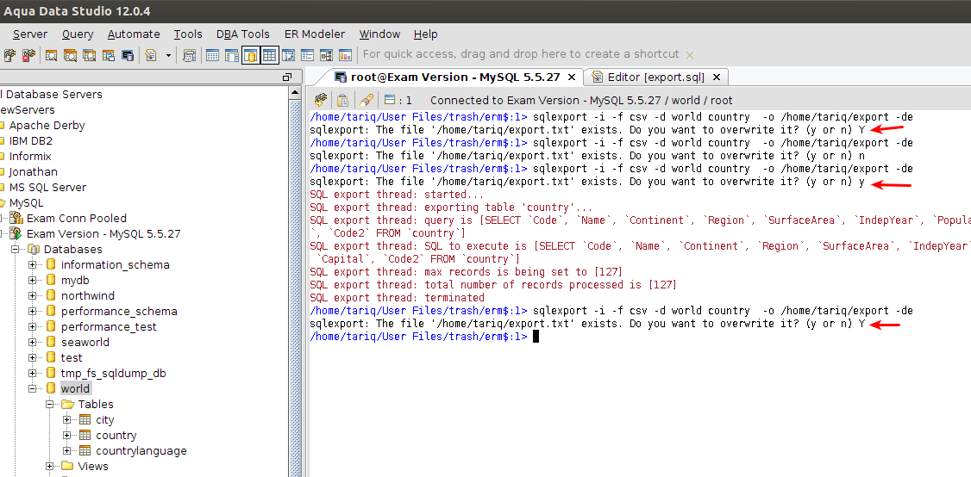Click the form list window toolbar icon

click(307, 55)
